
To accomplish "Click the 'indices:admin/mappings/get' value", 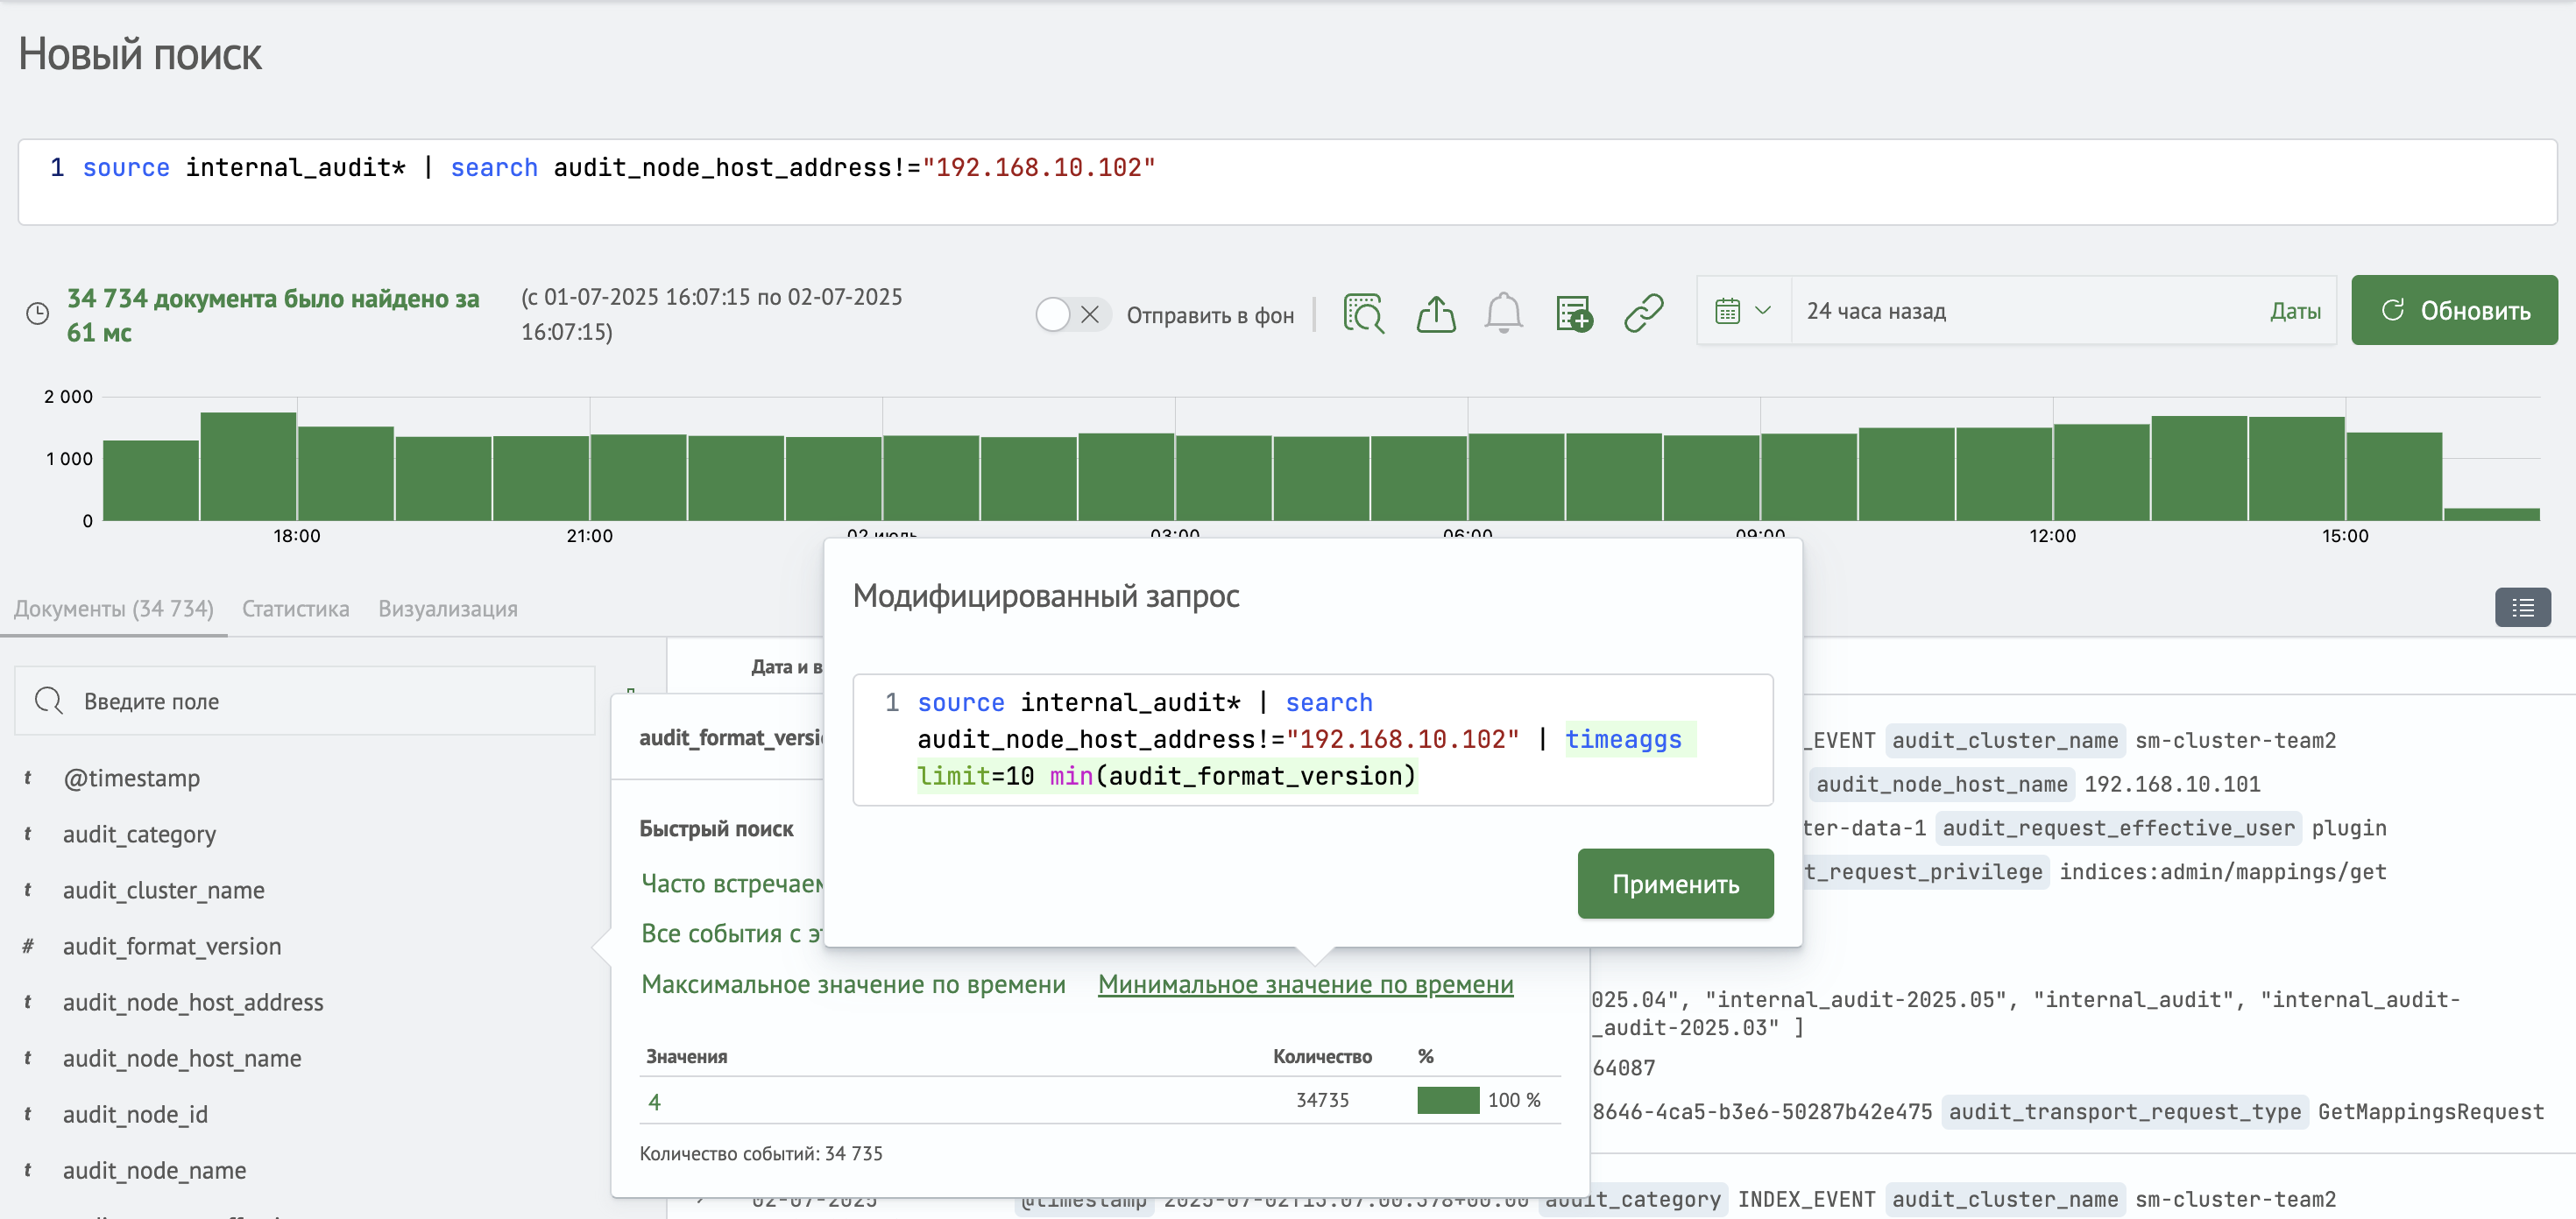I will pyautogui.click(x=2222, y=871).
